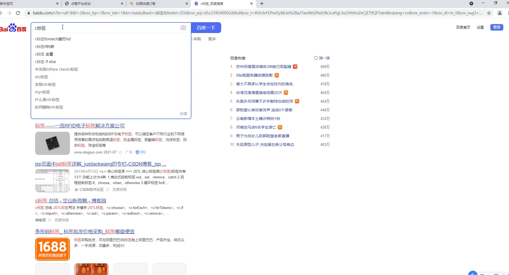This screenshot has height=275, width=509.
Task: Open the 更多 search category
Action: coord(212,39)
